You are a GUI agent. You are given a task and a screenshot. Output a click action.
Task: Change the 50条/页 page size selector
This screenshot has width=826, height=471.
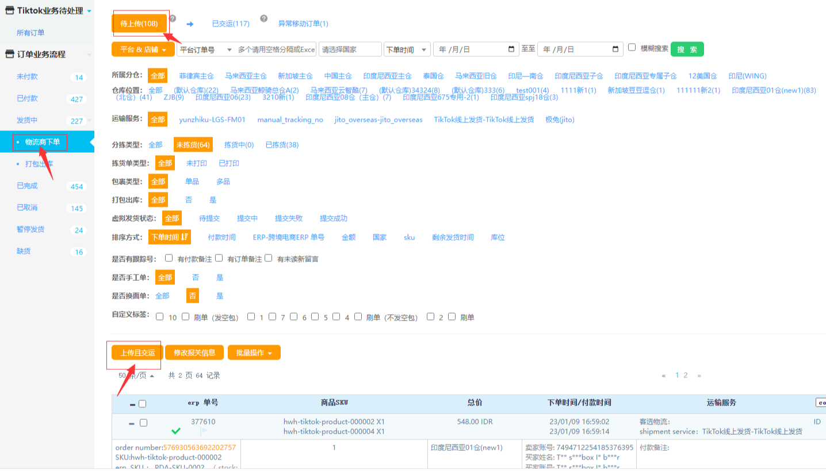coord(136,376)
